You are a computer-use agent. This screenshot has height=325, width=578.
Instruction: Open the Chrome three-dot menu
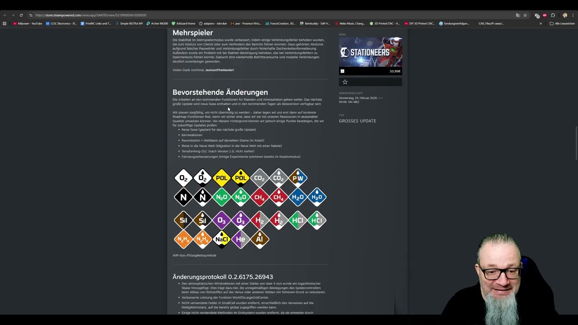[573, 15]
